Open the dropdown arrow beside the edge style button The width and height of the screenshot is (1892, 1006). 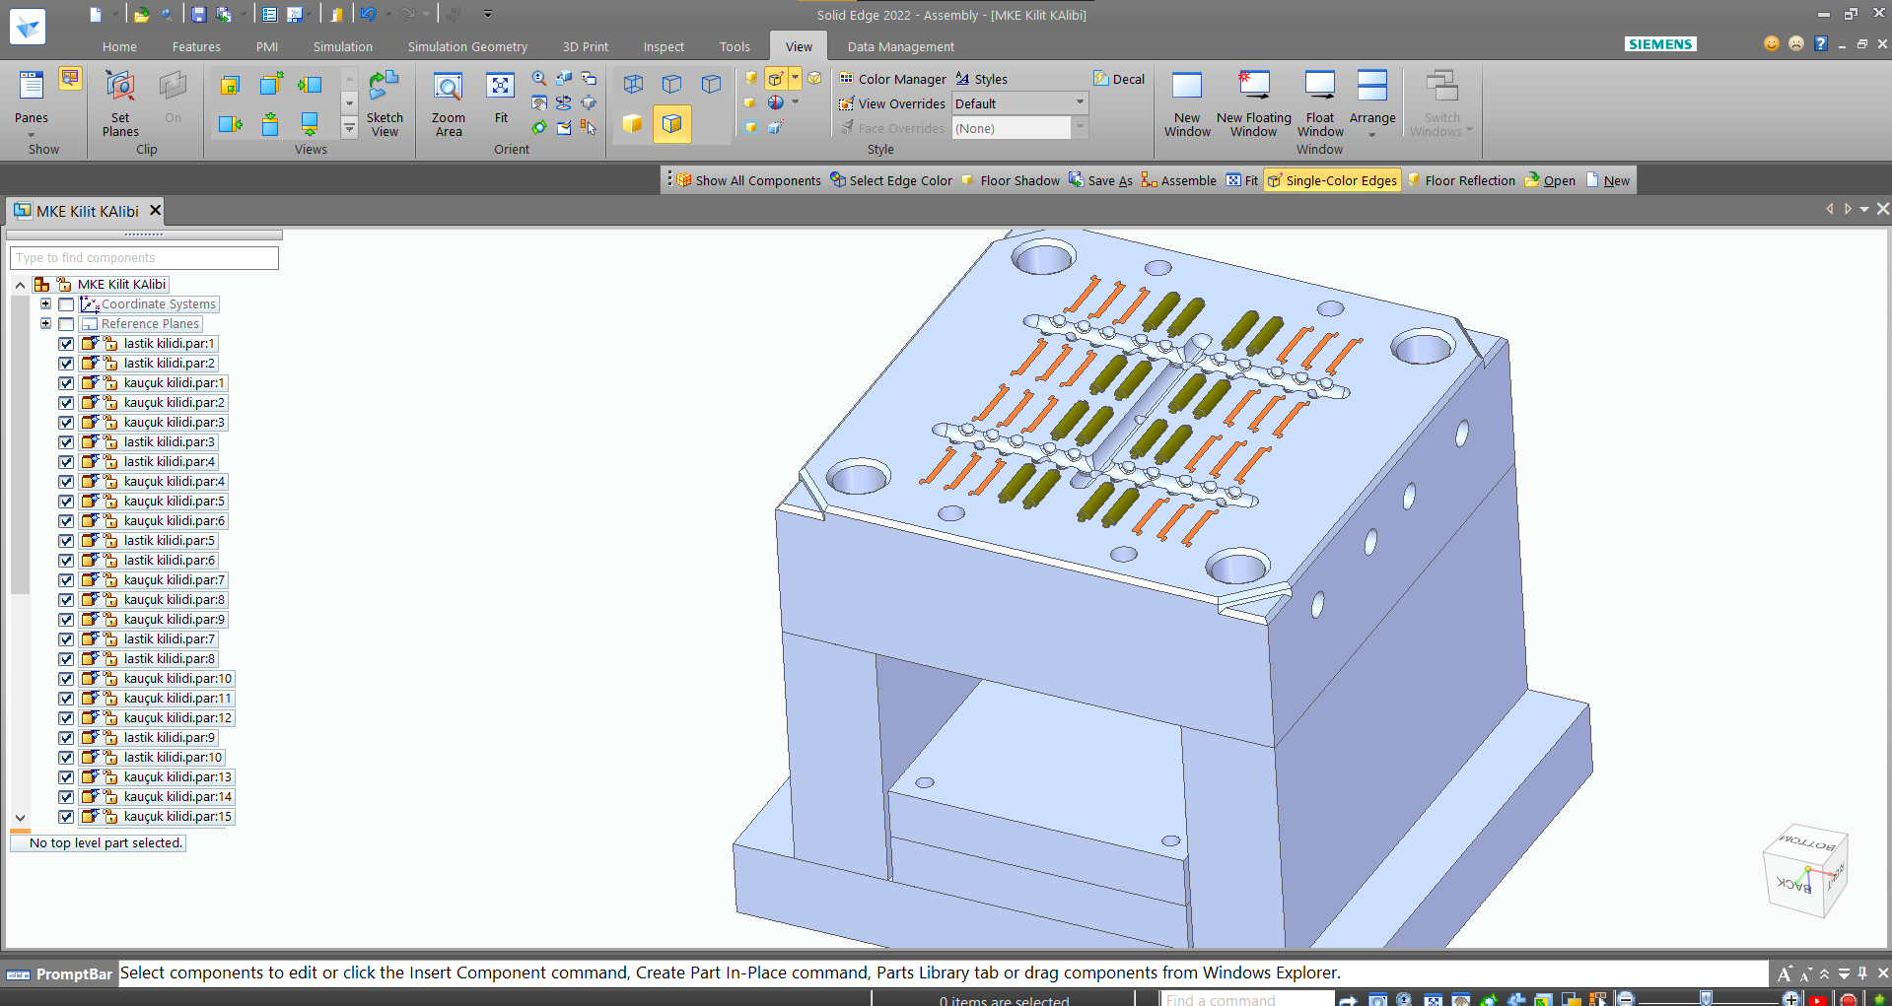coord(795,78)
